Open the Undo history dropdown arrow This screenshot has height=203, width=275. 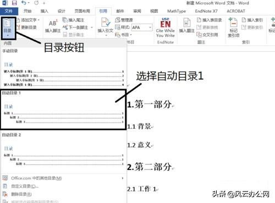tap(29, 3)
